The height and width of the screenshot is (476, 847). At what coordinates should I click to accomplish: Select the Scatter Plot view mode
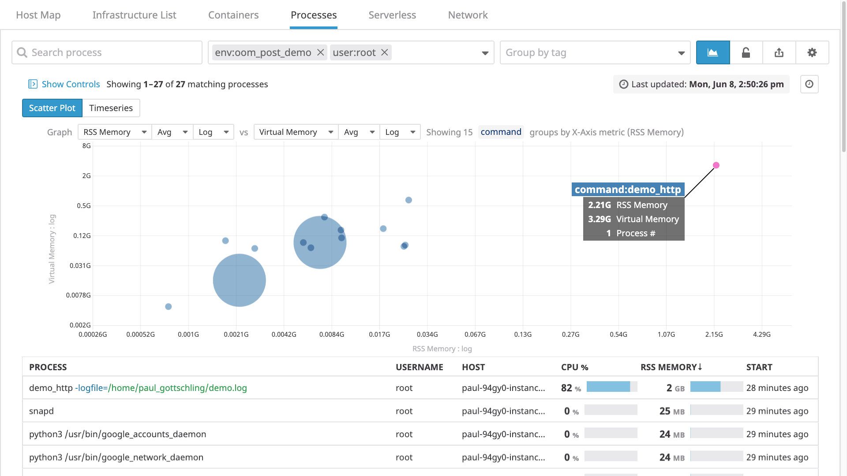pos(52,108)
